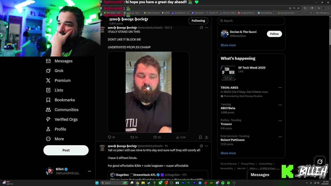The image size is (331, 186).
Task: Open Windows Start menu
Action: click(x=97, y=183)
